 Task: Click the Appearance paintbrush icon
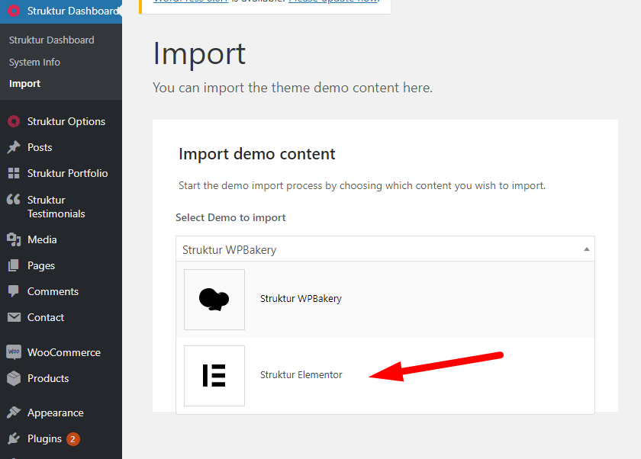tap(14, 412)
